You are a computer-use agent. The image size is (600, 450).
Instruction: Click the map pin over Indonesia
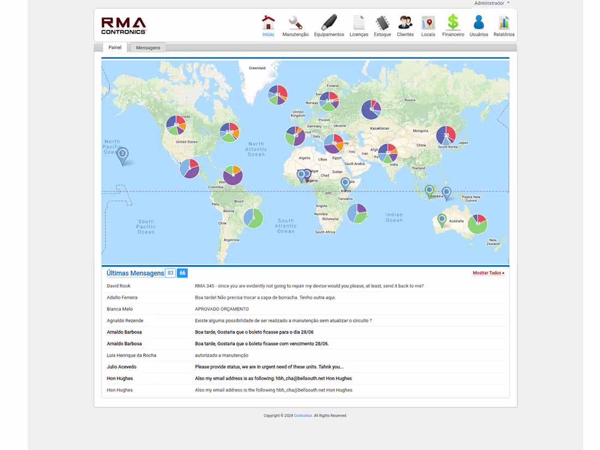pyautogui.click(x=430, y=191)
